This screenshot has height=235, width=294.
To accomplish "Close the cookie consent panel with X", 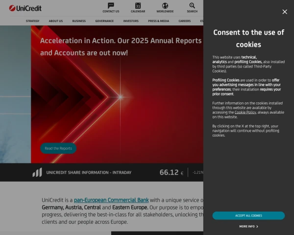I will (x=285, y=12).
